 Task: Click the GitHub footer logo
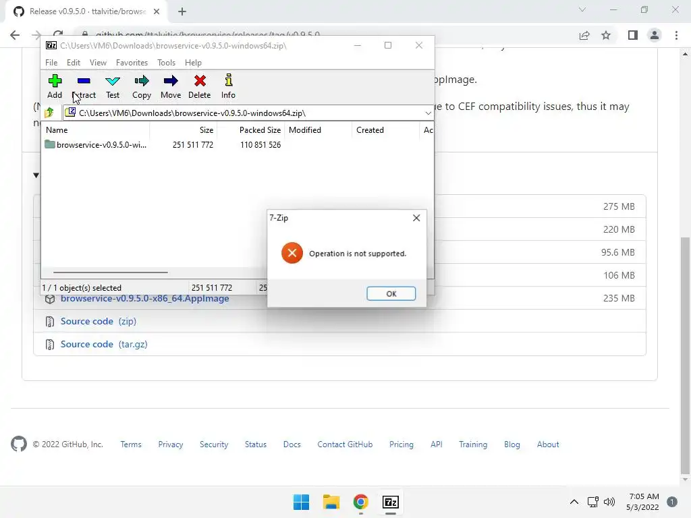pos(19,444)
